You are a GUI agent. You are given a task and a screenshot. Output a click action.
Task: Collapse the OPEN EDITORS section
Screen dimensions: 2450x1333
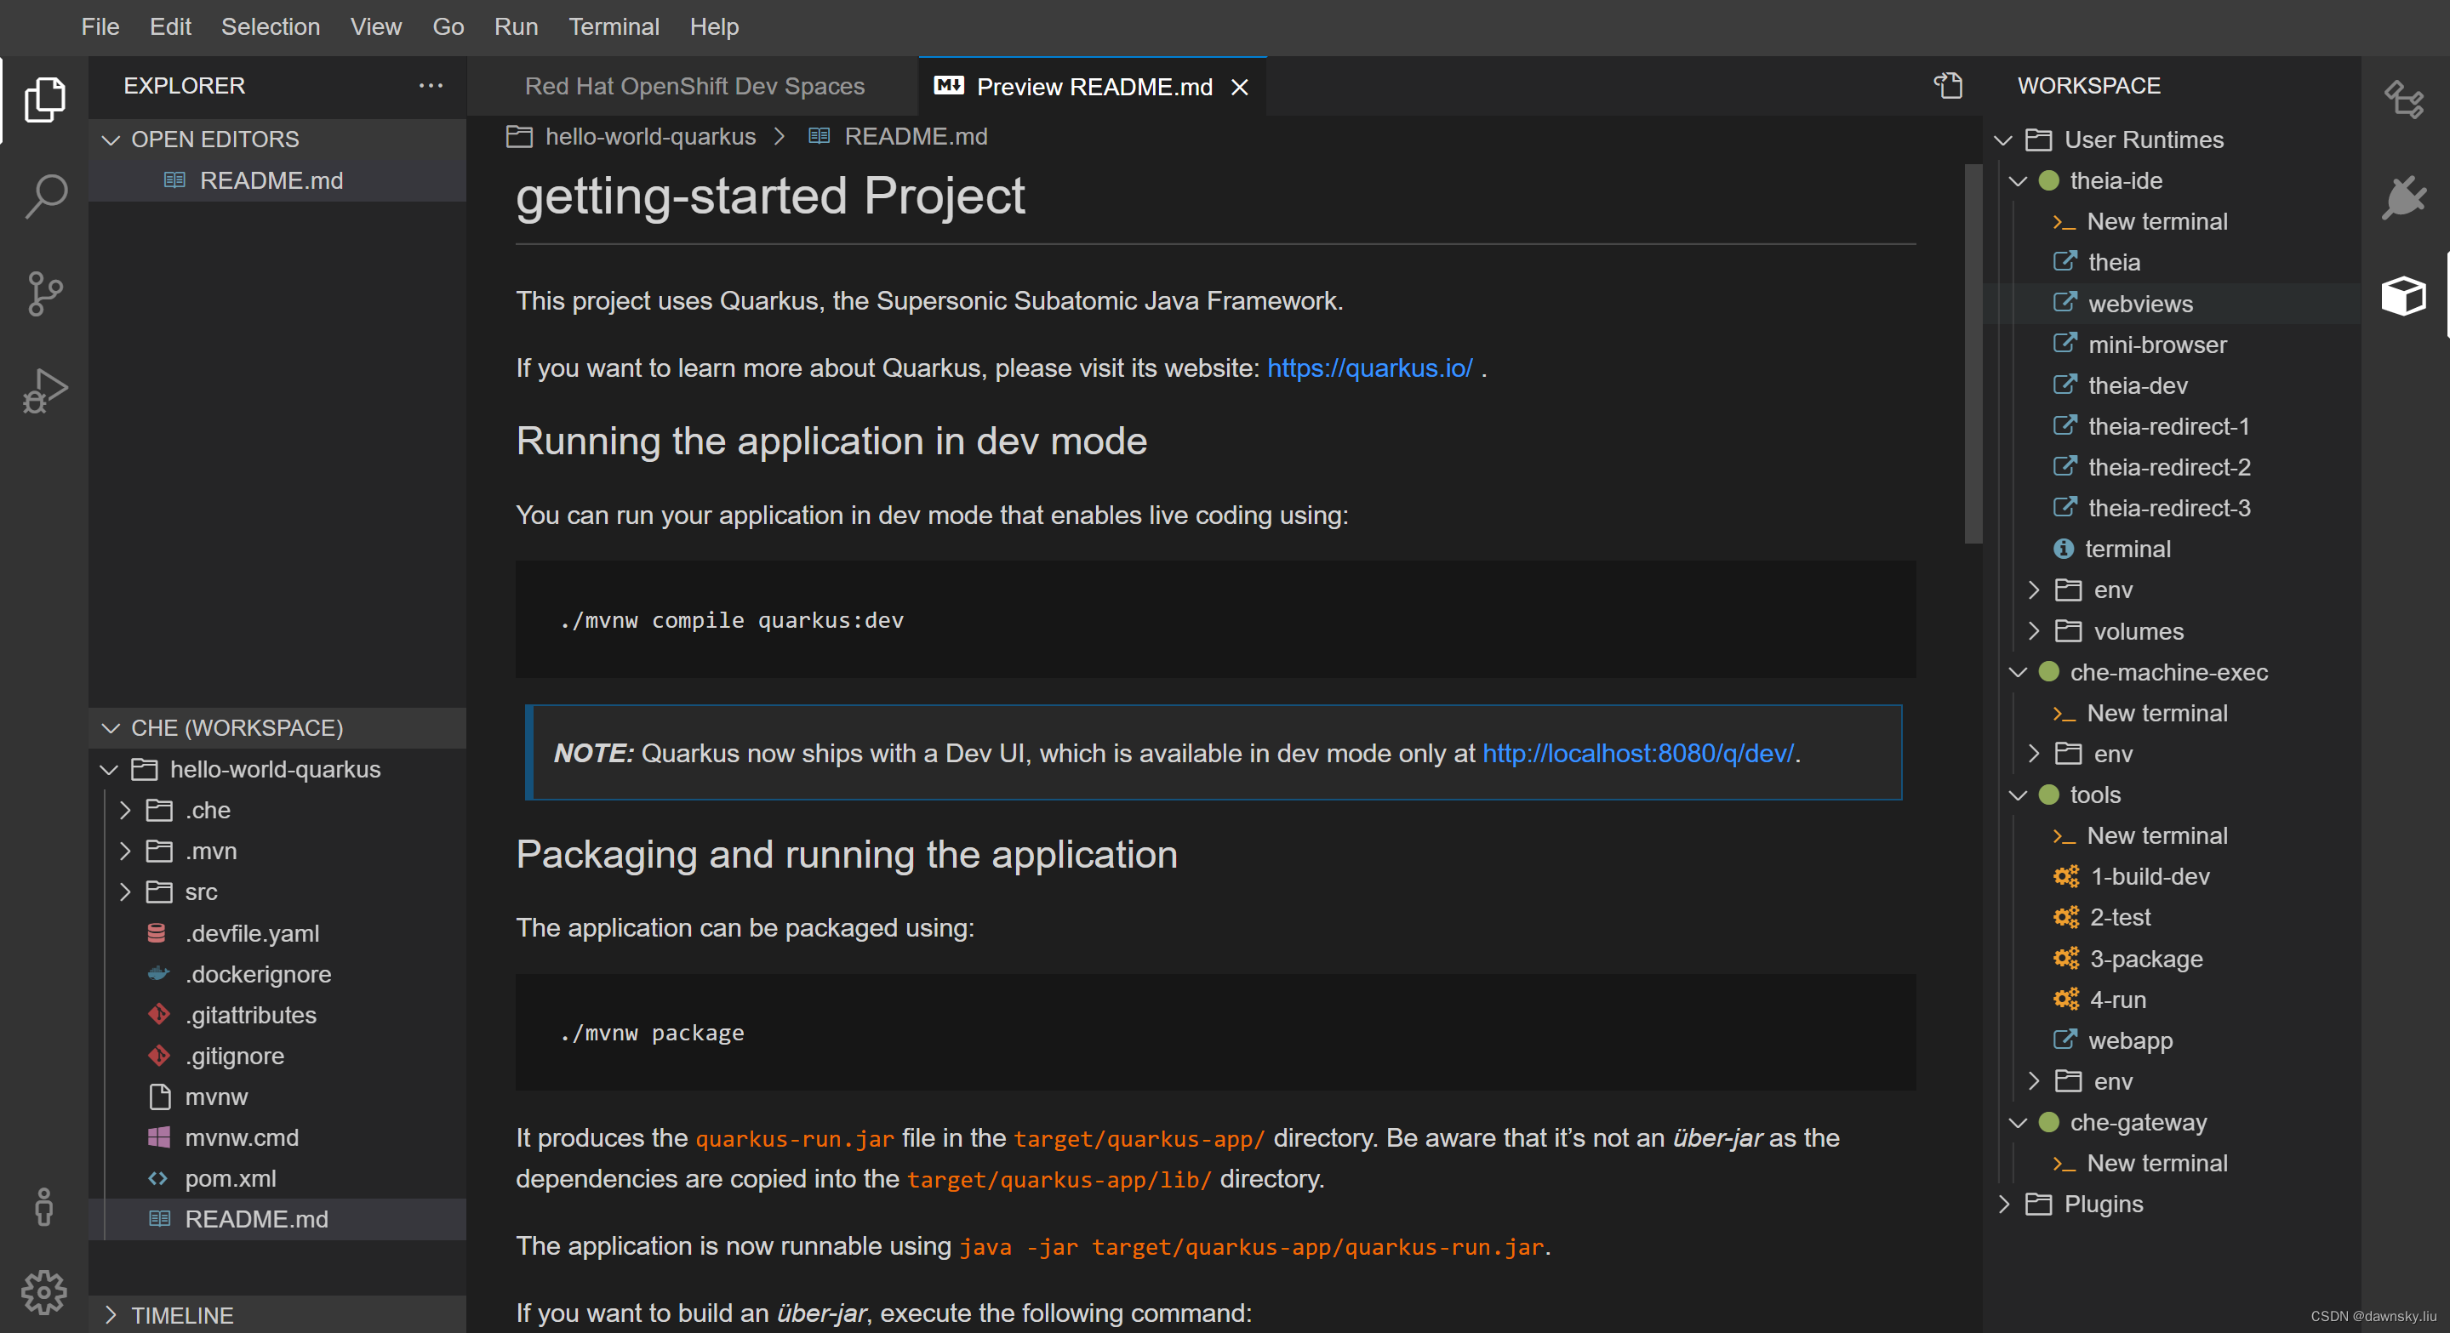coord(111,139)
